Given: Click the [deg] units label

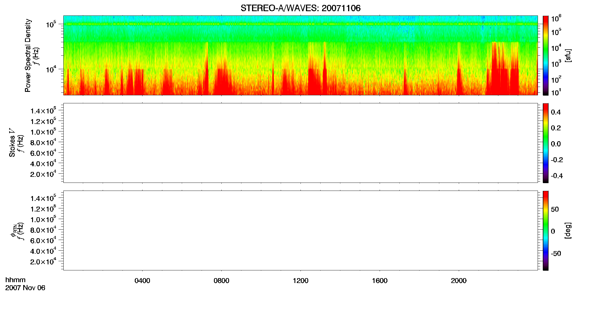Looking at the screenshot, I should 568,230.
